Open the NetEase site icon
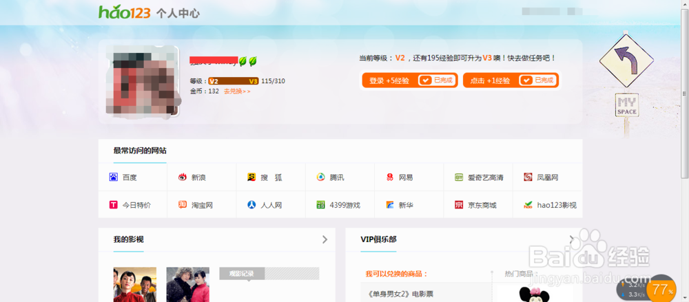Image resolution: width=689 pixels, height=302 pixels. 390,177
